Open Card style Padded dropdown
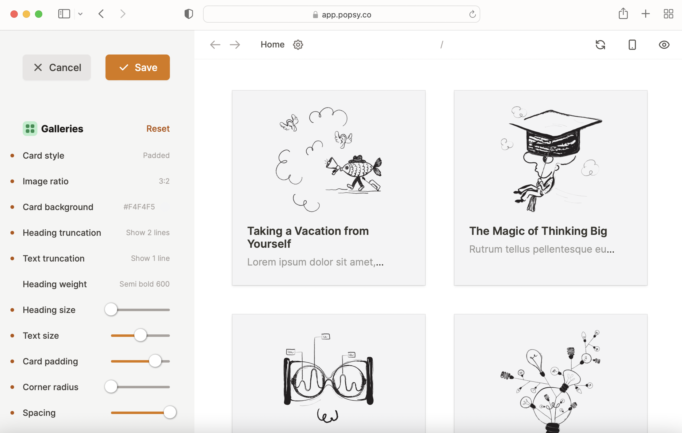 [x=156, y=156]
